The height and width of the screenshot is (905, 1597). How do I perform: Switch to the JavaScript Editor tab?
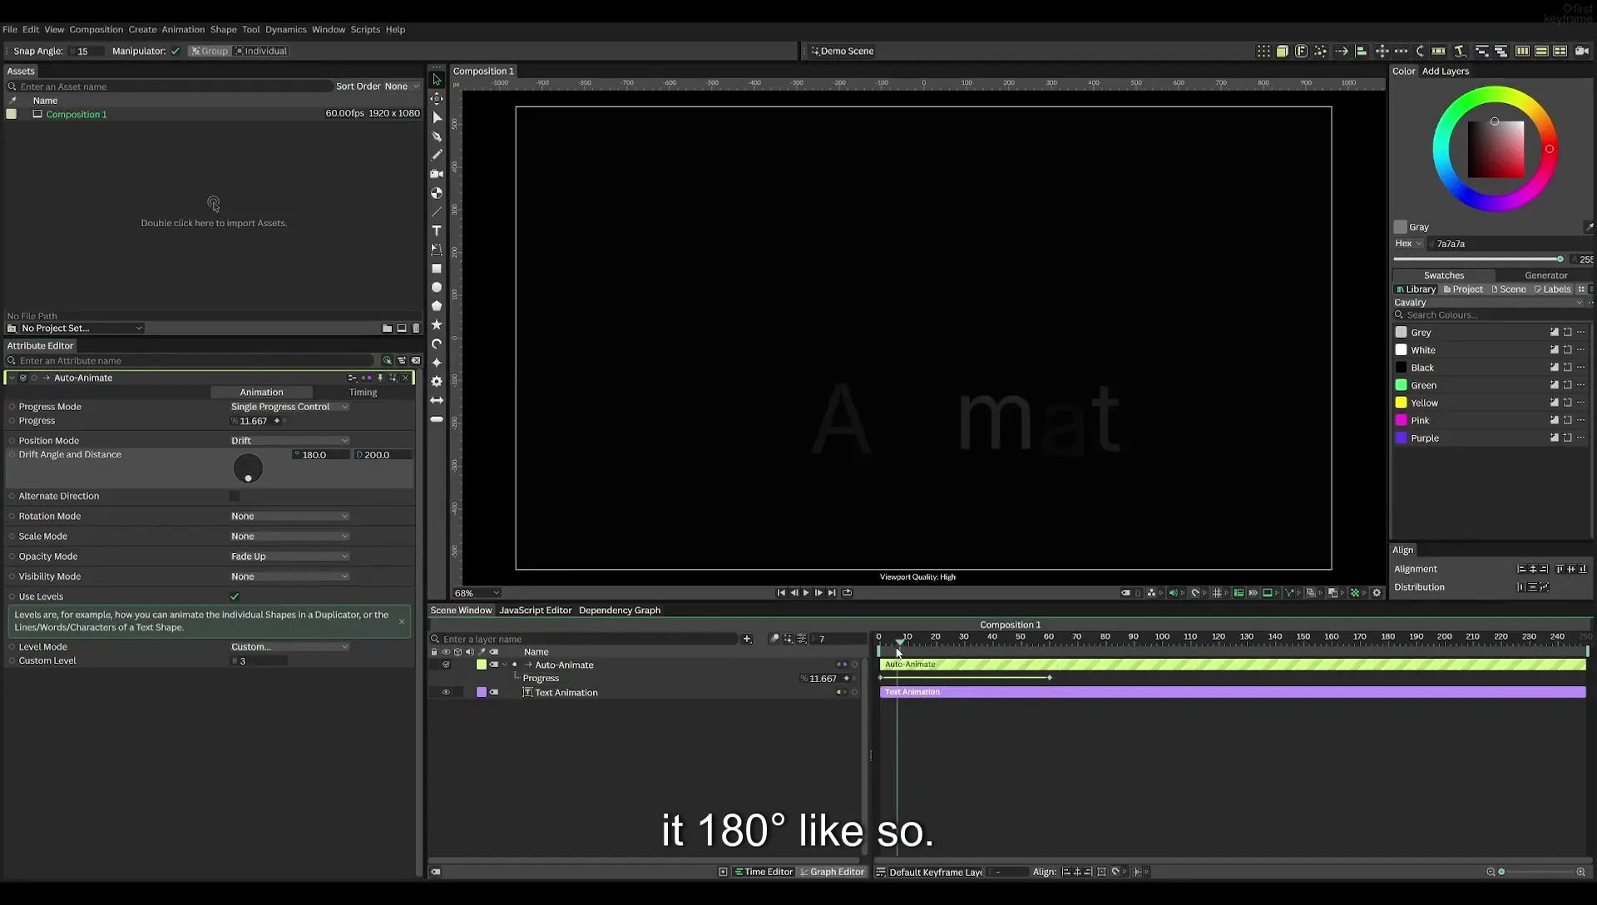[535, 611]
